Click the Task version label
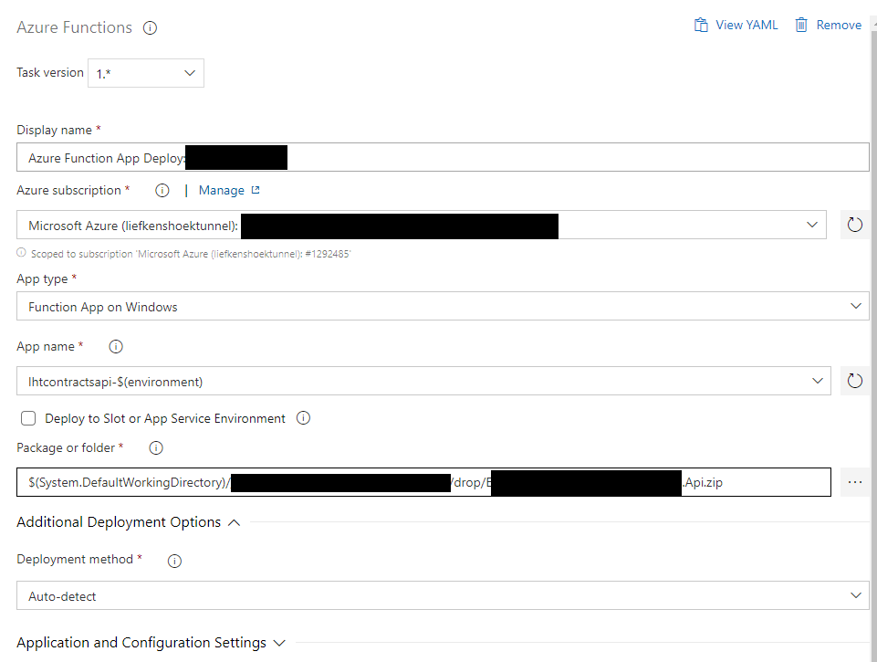Image resolution: width=877 pixels, height=662 pixels. (50, 73)
